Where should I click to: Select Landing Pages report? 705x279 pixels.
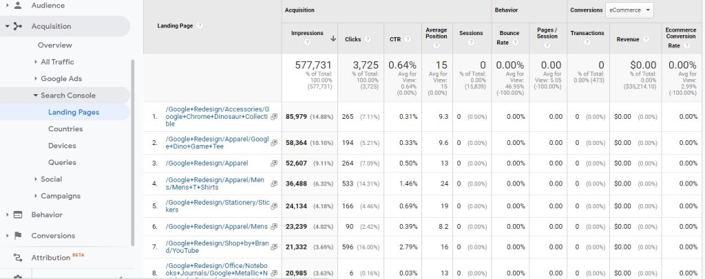74,112
